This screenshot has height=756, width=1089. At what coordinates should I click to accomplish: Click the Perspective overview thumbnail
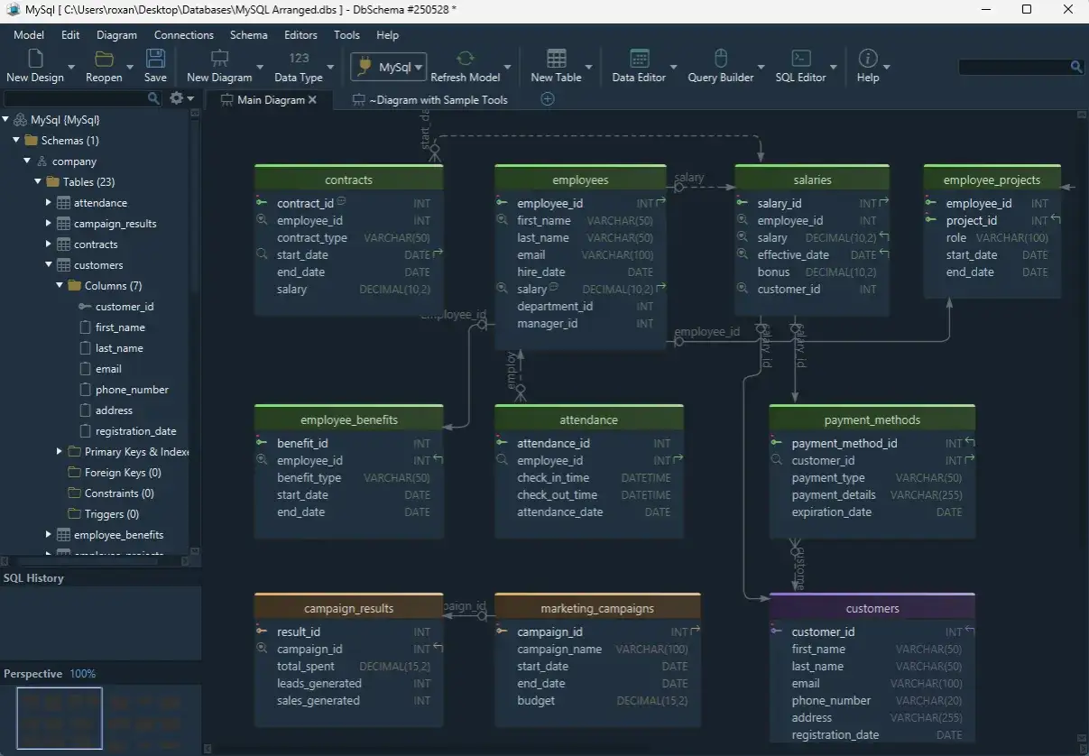[60, 718]
